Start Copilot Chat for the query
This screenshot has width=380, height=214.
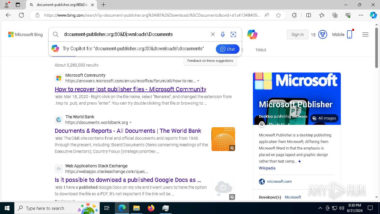(x=228, y=49)
